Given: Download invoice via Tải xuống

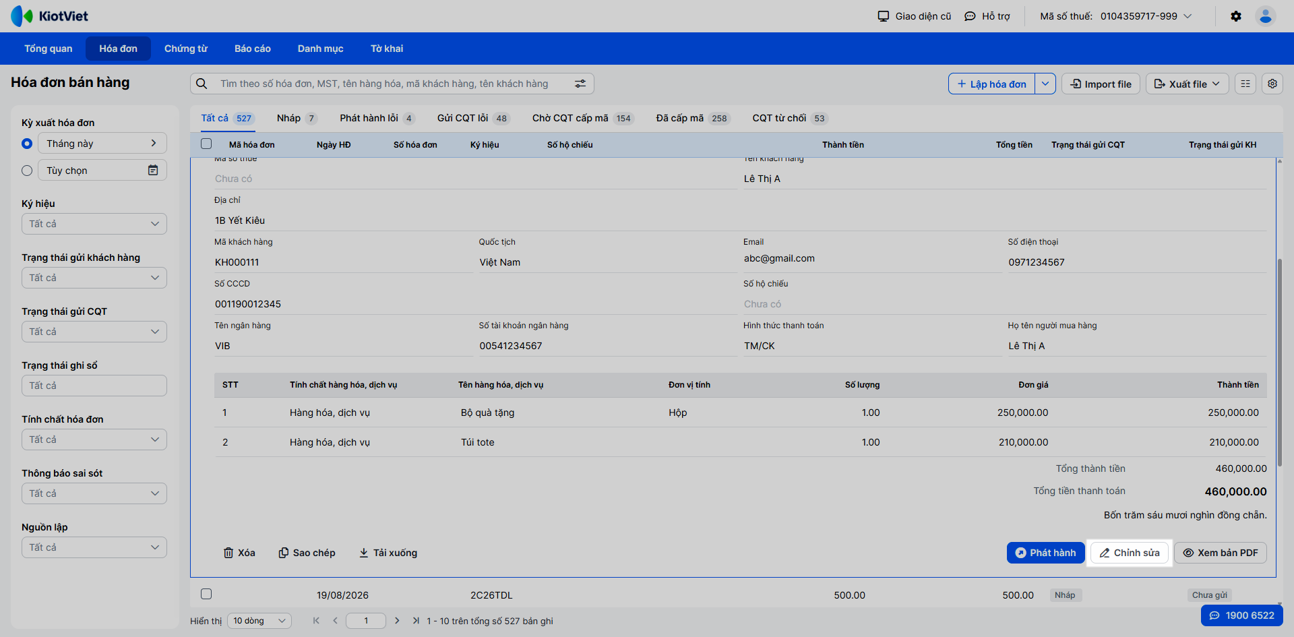Looking at the screenshot, I should click(x=388, y=553).
